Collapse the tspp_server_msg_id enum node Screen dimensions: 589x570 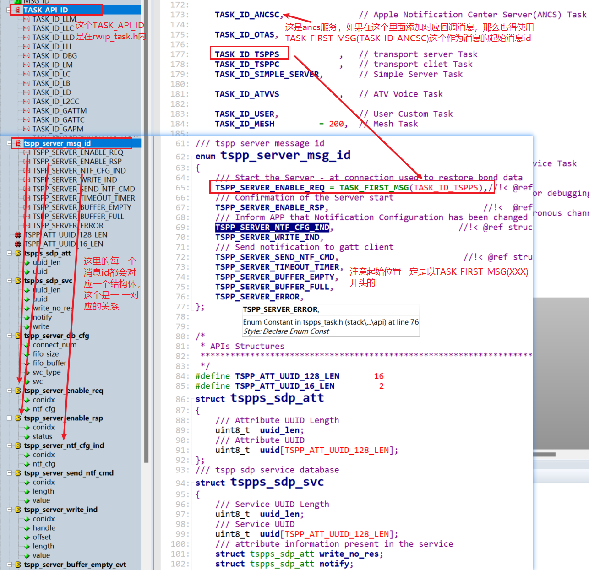[x=10, y=143]
